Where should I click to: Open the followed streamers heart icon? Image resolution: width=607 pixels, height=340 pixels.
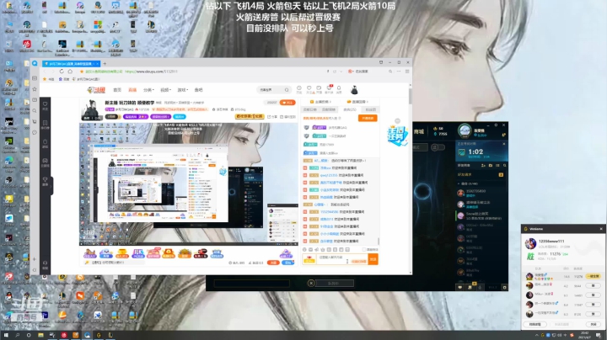pos(309,90)
